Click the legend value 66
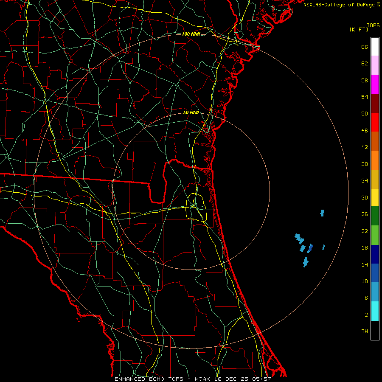The height and width of the screenshot is (382, 382). 365,47
